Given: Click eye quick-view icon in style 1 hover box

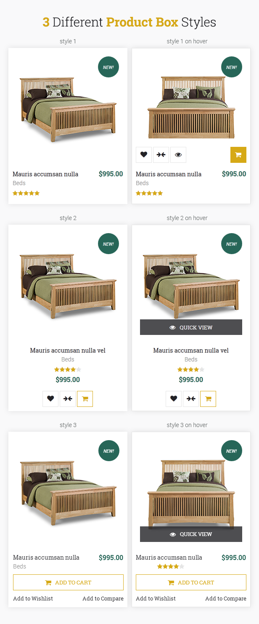Looking at the screenshot, I should 178,155.
